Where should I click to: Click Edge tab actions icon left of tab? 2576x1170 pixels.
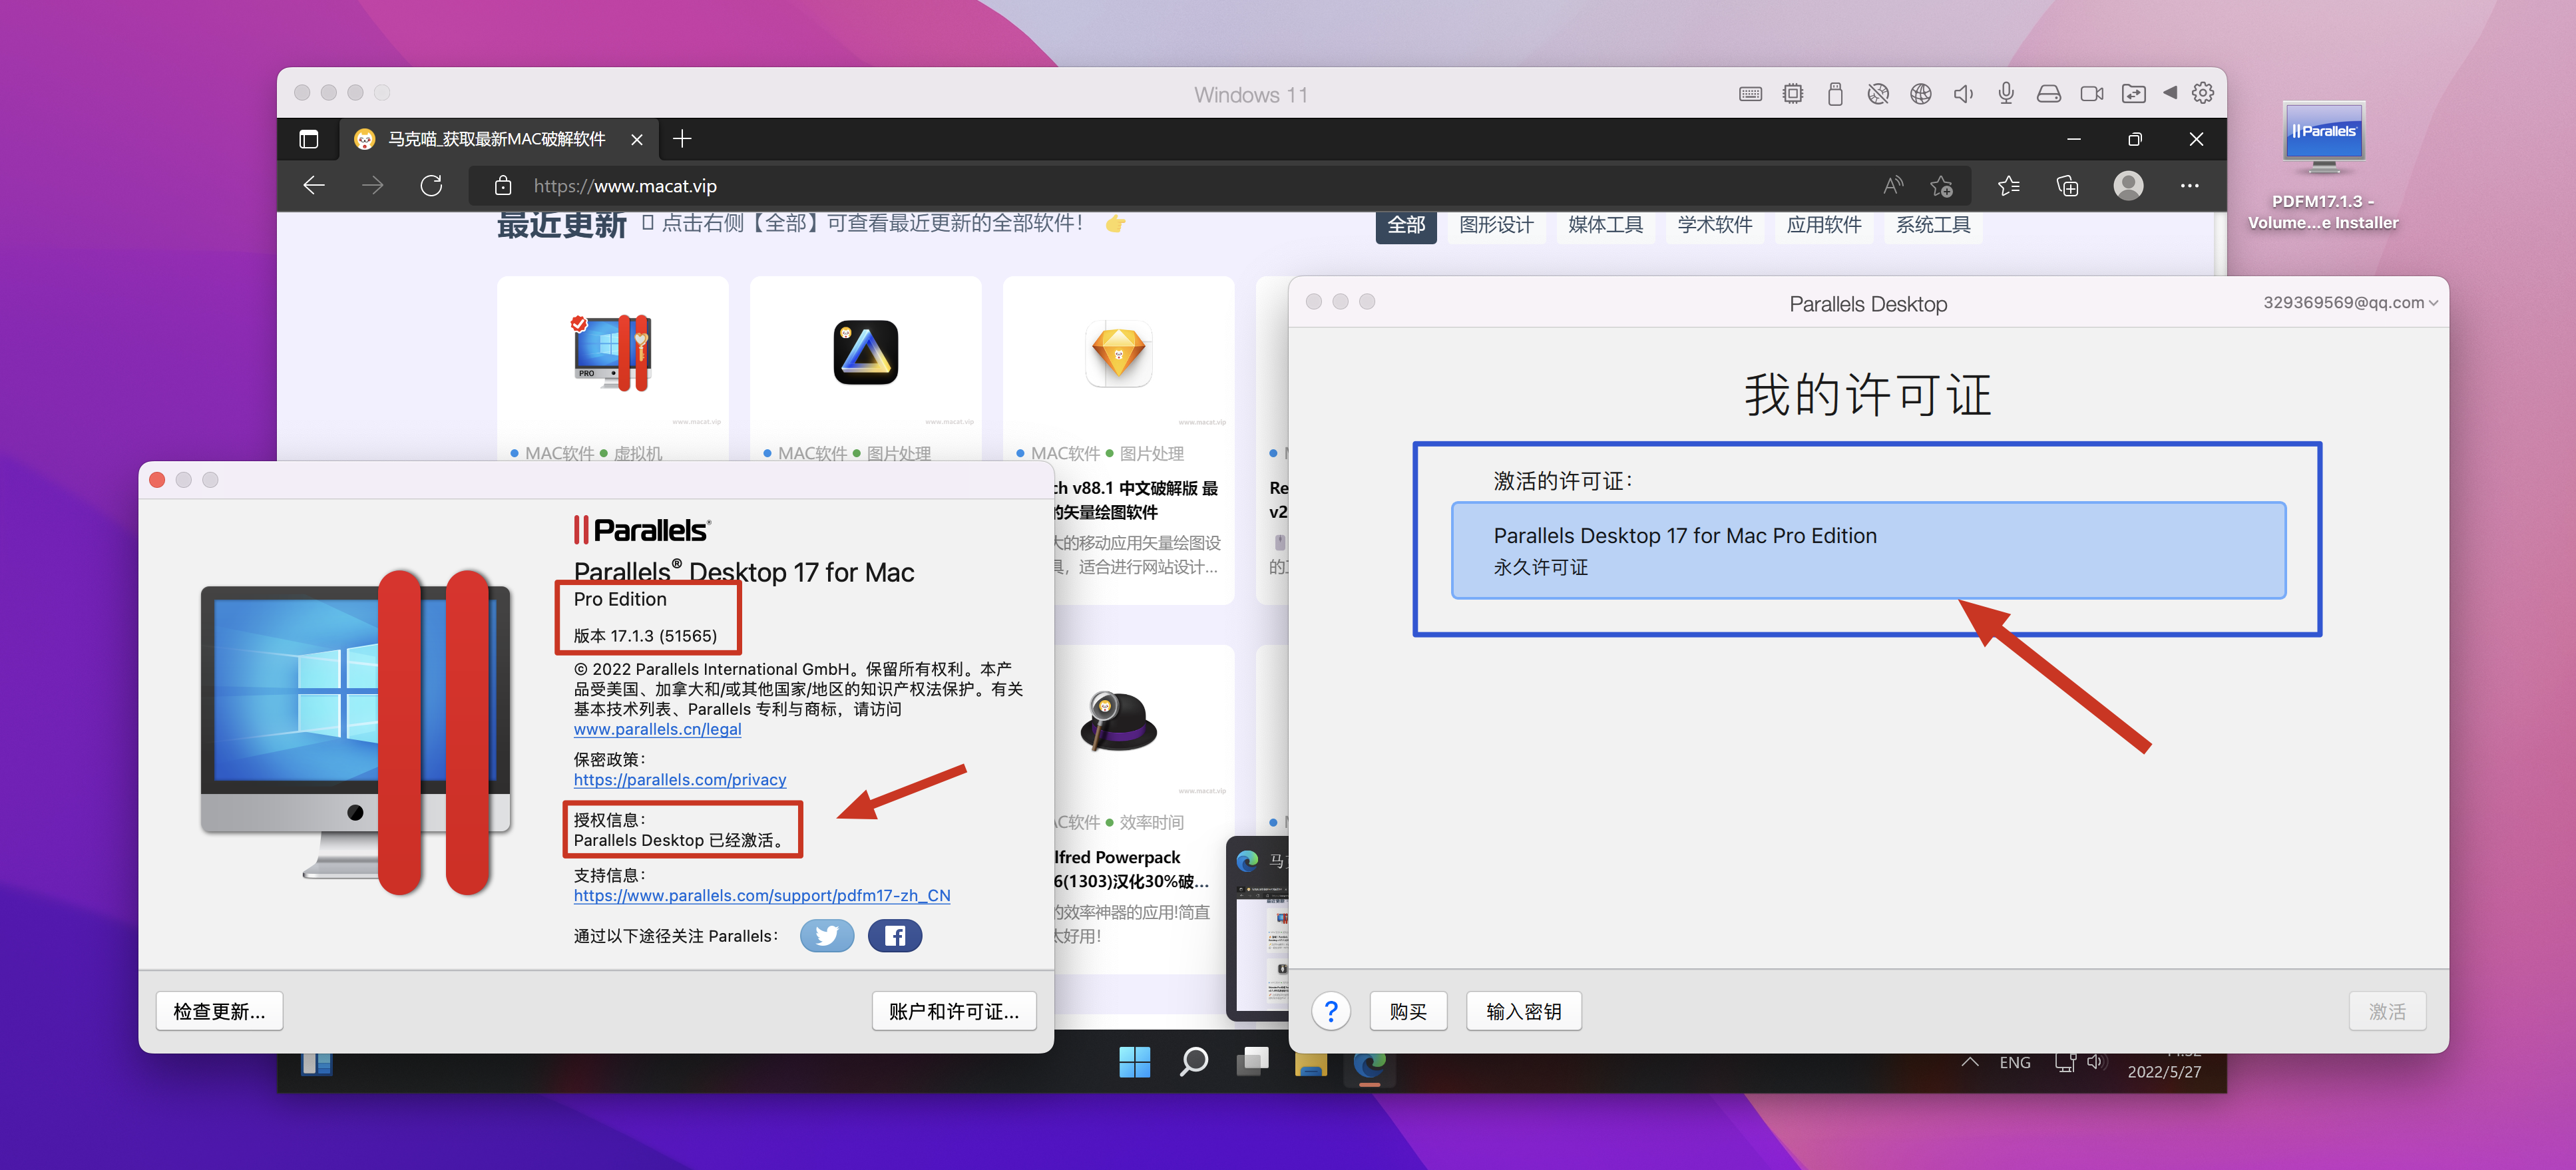pyautogui.click(x=309, y=139)
